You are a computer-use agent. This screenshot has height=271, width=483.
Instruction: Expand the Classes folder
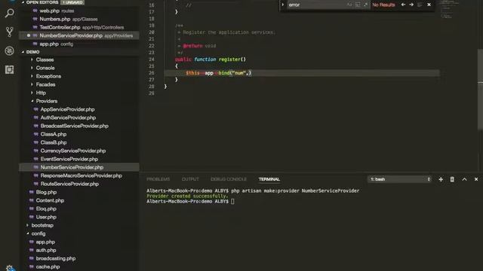point(45,59)
